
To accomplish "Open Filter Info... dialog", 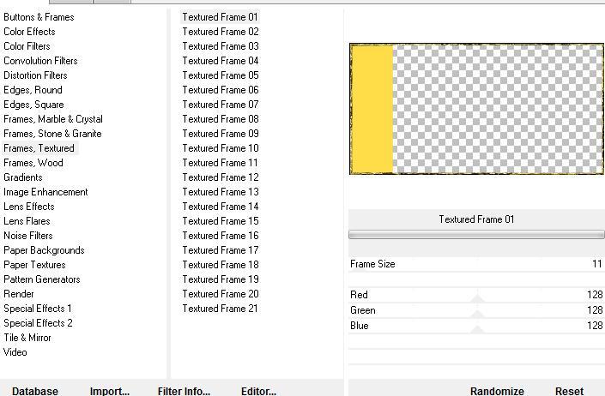I will tap(184, 391).
